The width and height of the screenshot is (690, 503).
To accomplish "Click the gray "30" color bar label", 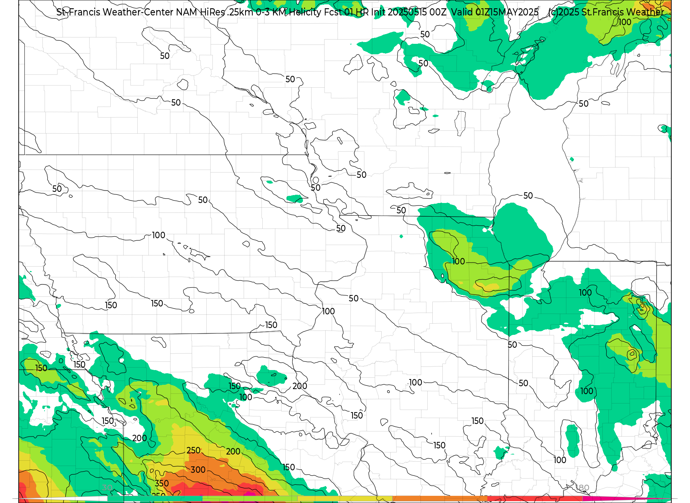I will click(107, 488).
